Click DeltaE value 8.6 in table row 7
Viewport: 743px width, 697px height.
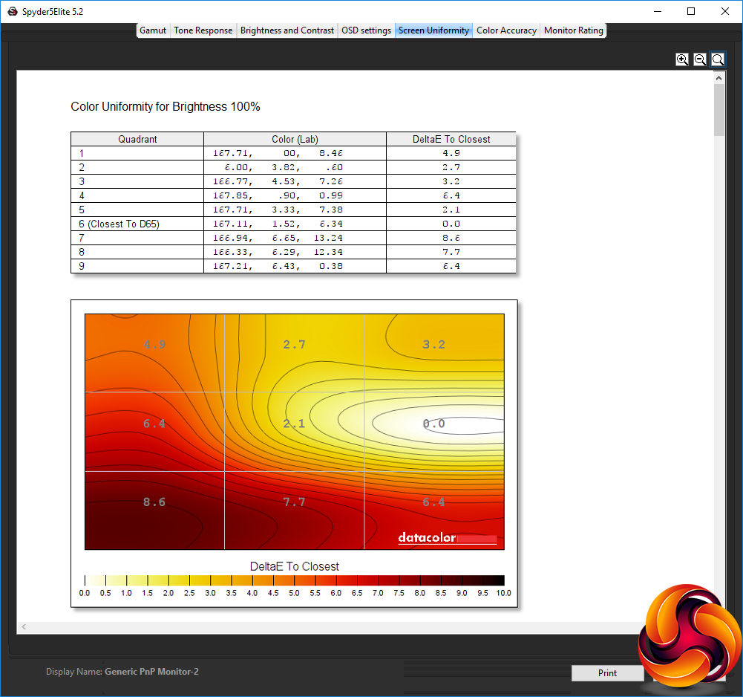point(451,238)
